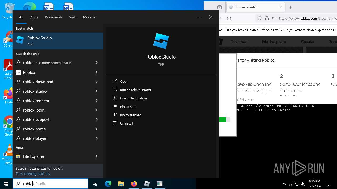Click the Firefox reload button
Screen dimensions: 337x189
point(229,18)
